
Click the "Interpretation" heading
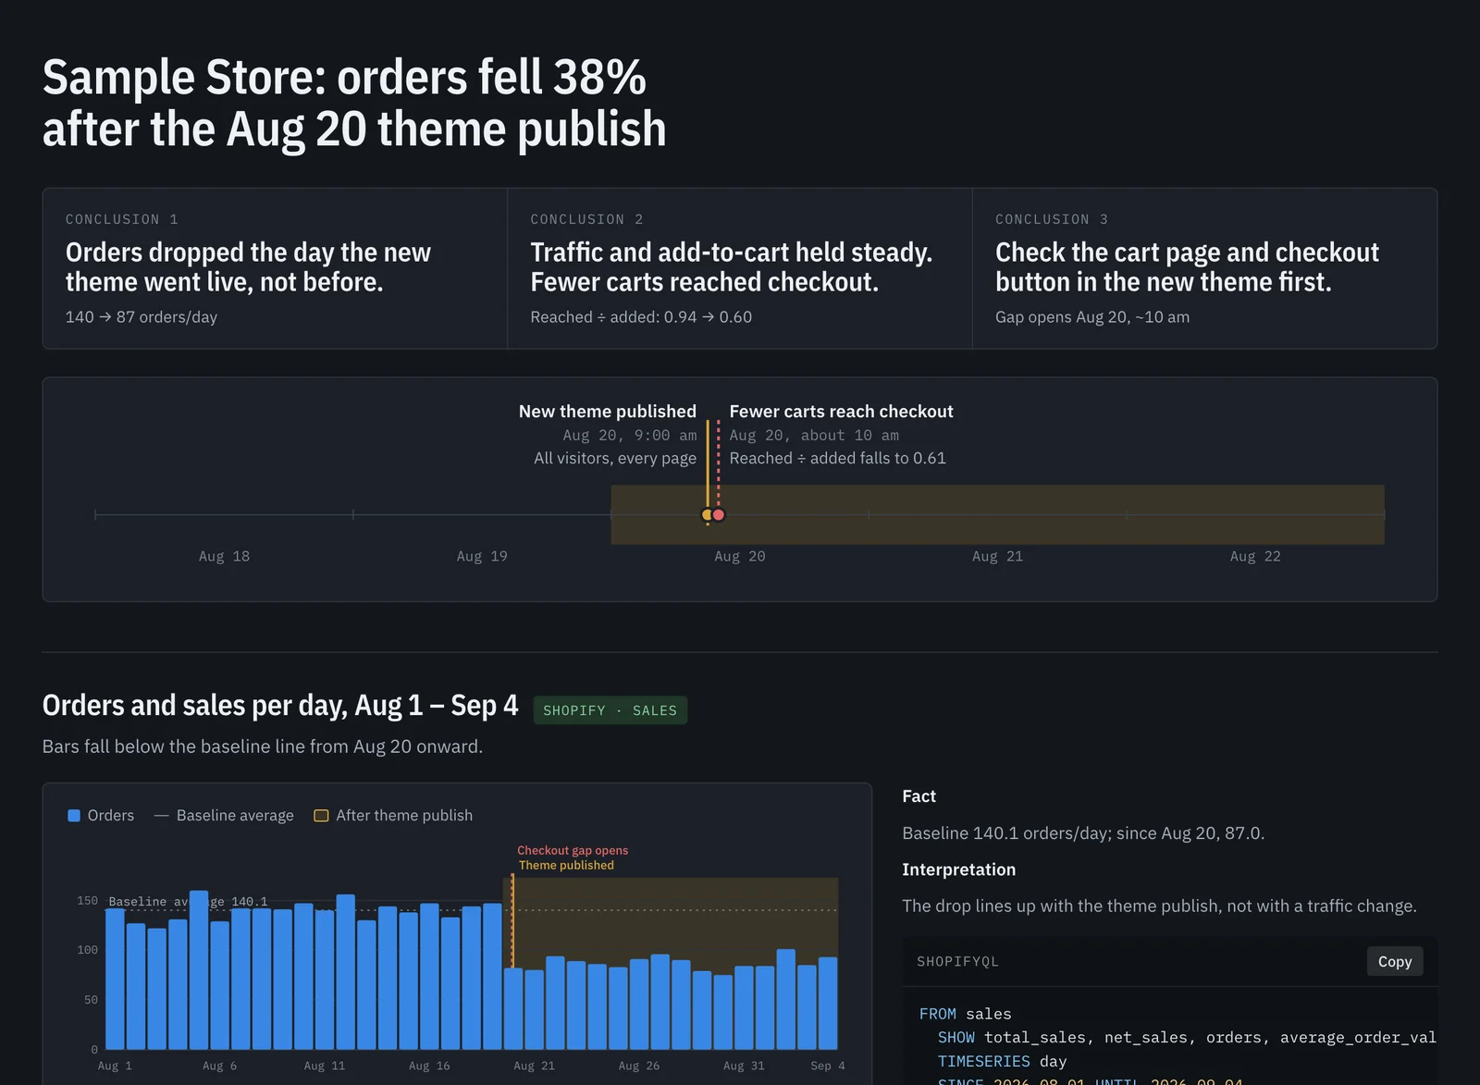958,869
